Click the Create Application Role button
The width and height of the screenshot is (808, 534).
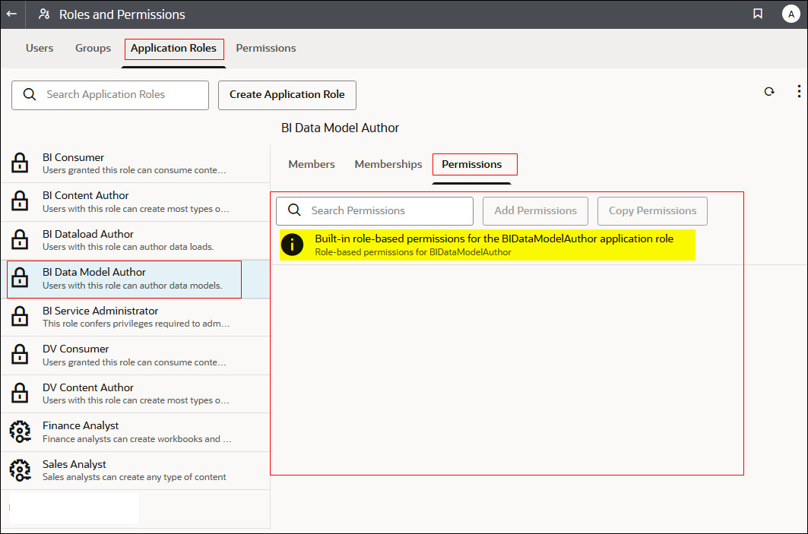pos(287,95)
